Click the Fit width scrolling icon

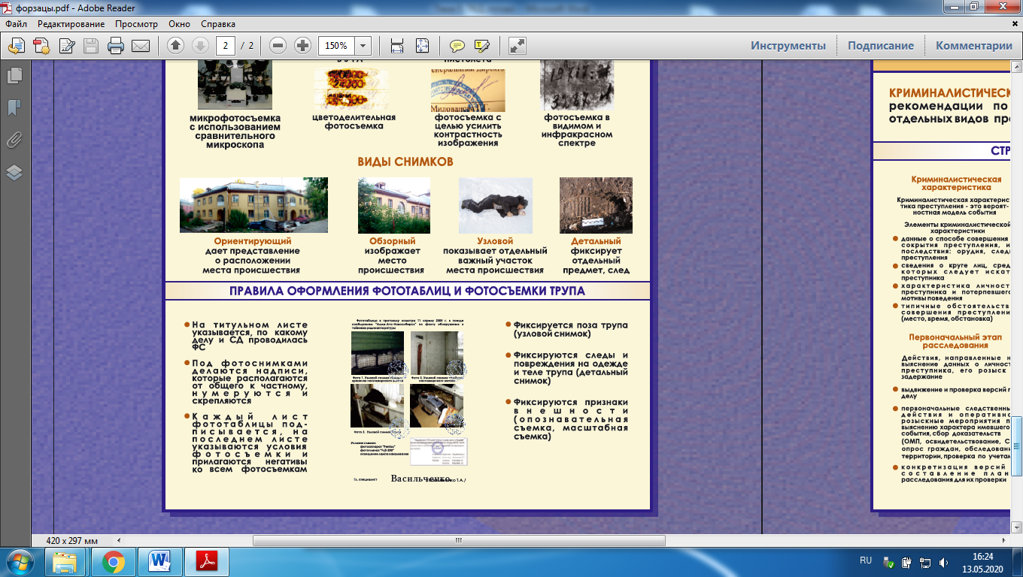click(397, 46)
